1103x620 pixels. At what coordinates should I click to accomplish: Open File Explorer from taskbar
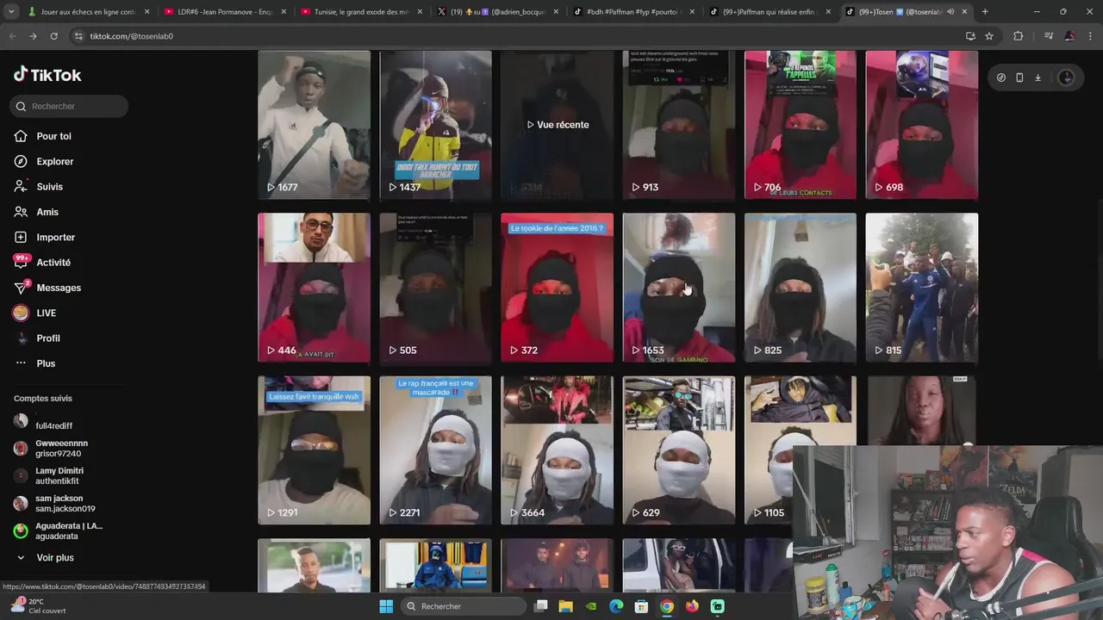(x=565, y=606)
